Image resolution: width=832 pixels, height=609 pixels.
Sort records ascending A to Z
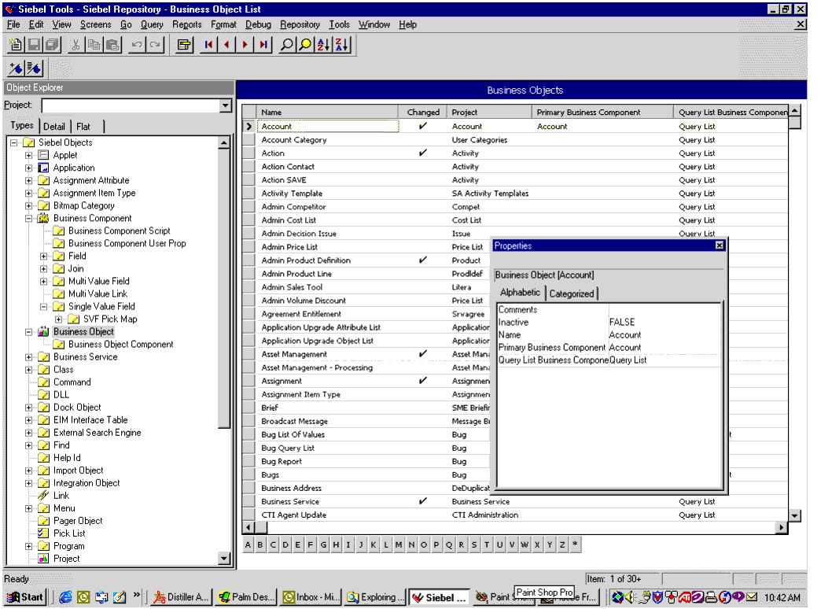coord(323,45)
